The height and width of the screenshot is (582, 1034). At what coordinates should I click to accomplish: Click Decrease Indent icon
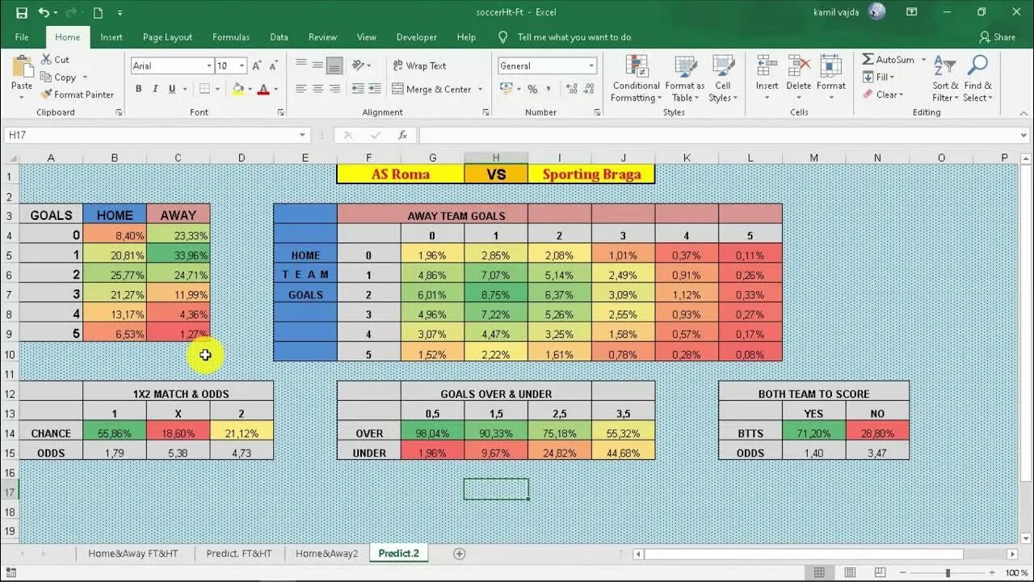357,89
